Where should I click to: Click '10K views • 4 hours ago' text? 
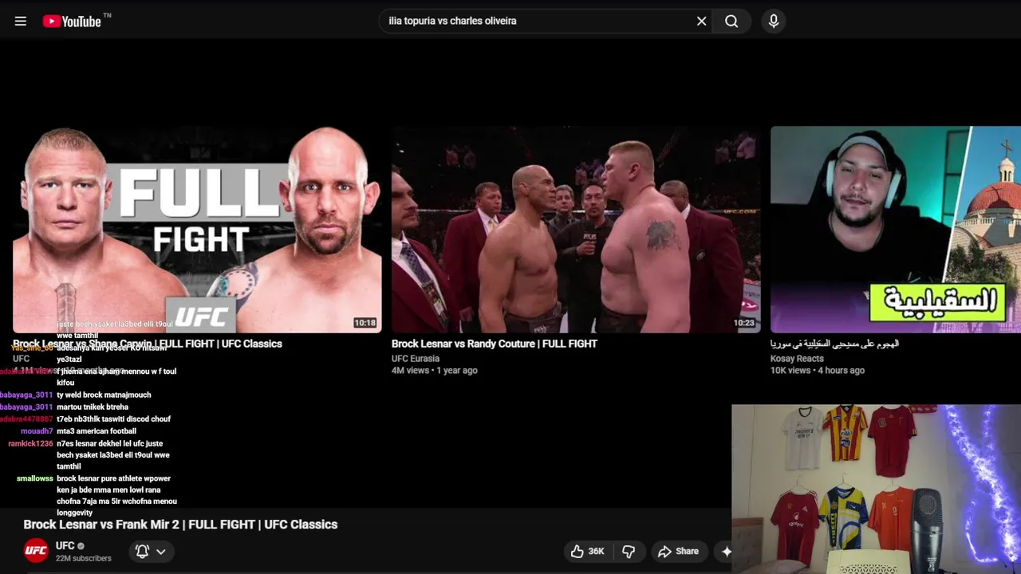point(818,371)
